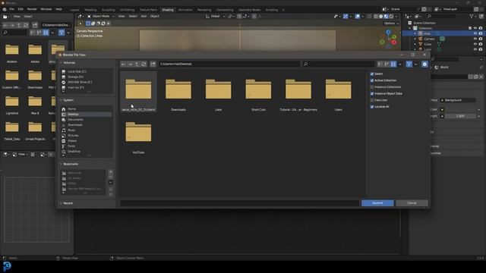Open Local Disk (C:) volume
Viewport: 486px width, 273px height.
click(77, 71)
